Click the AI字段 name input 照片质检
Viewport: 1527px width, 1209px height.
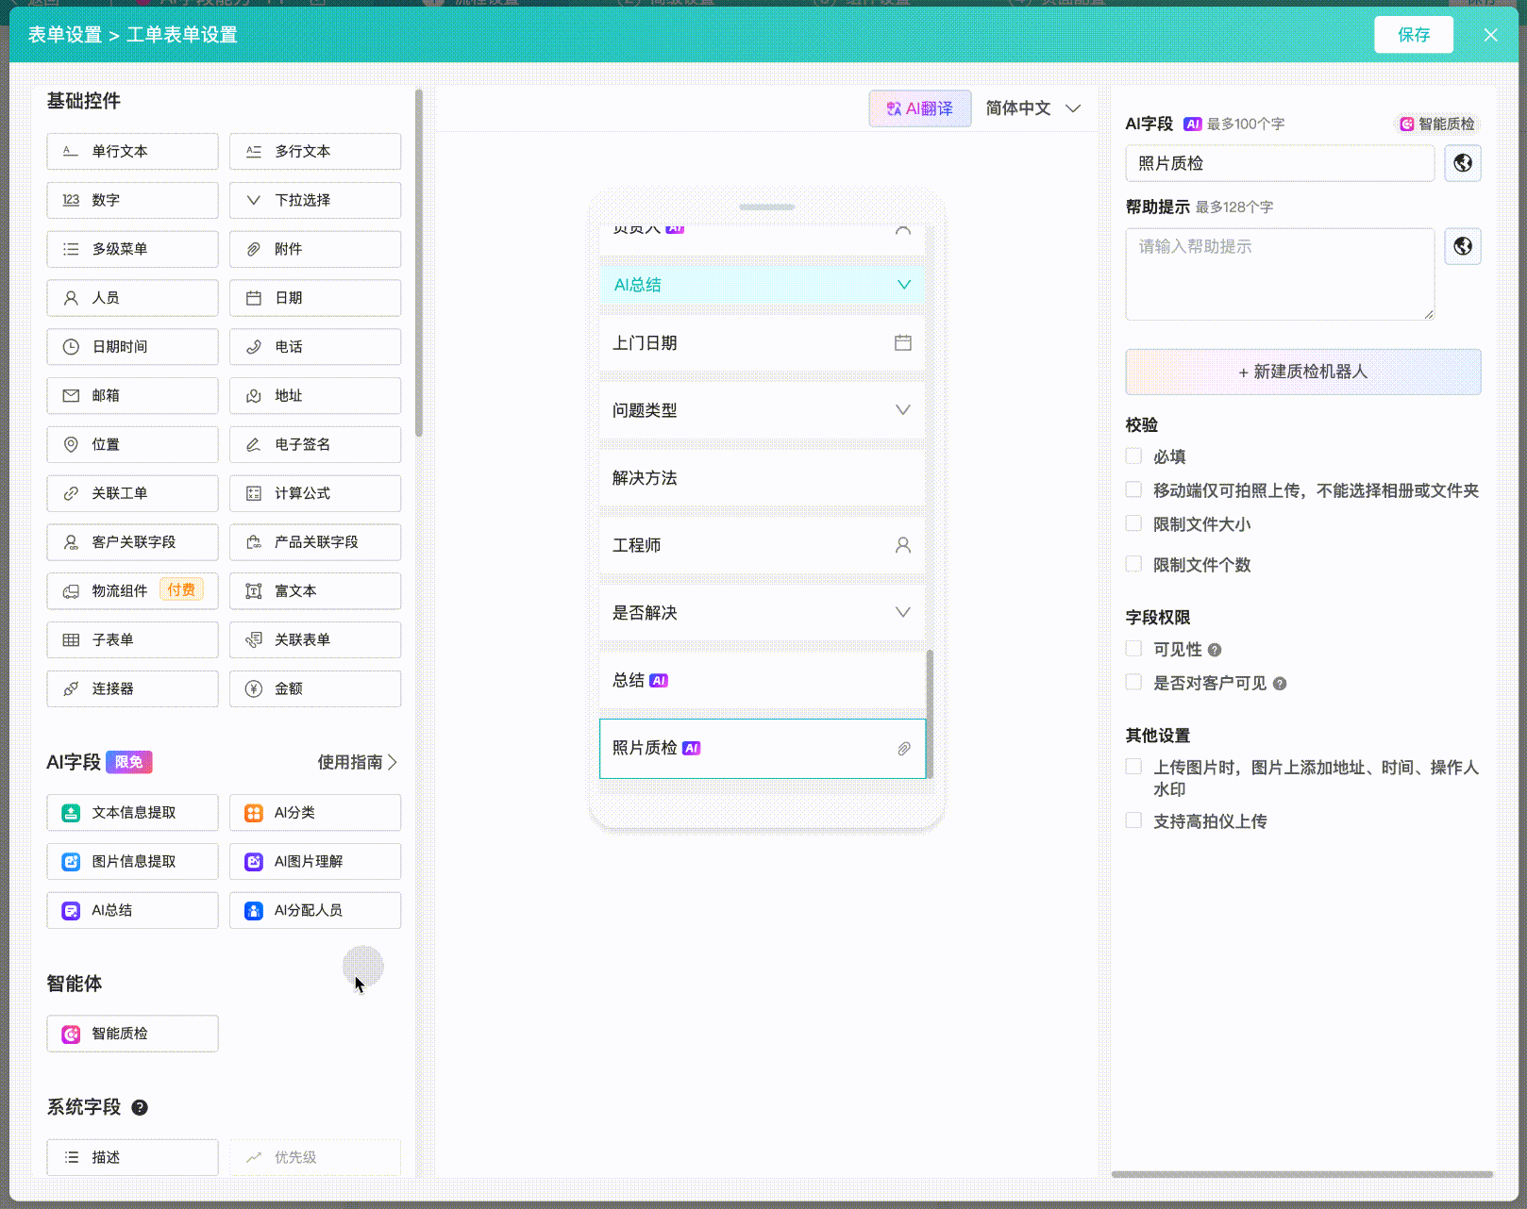[x=1280, y=163]
